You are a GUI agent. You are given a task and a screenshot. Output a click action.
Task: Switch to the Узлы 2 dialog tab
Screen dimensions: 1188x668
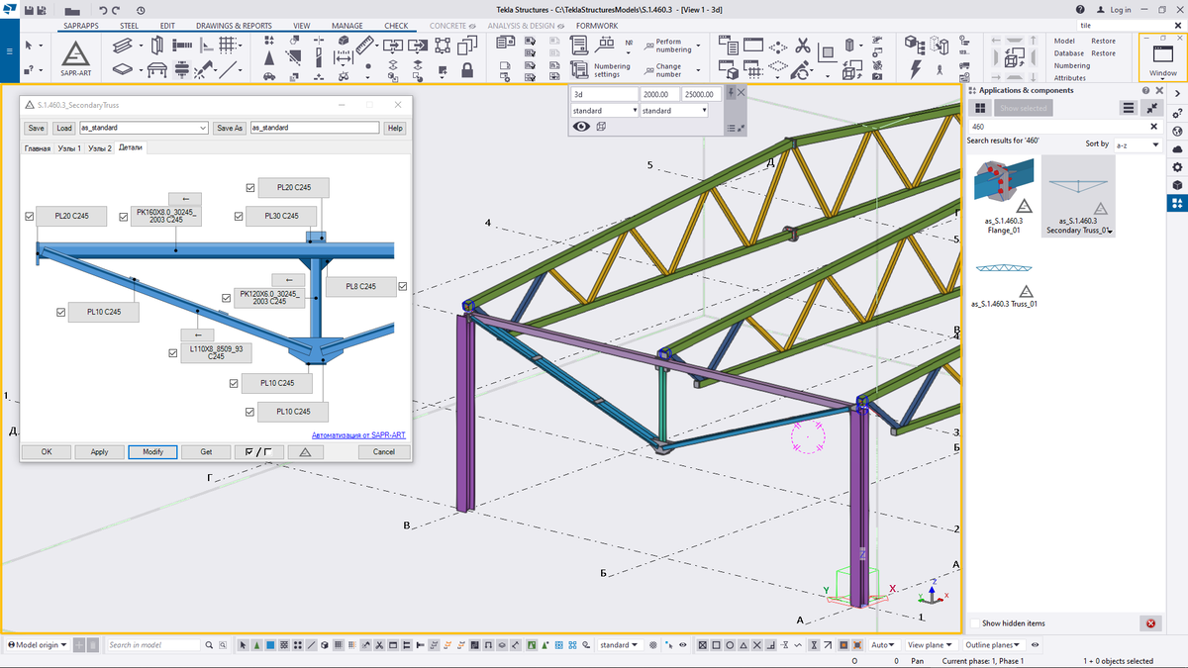point(100,147)
